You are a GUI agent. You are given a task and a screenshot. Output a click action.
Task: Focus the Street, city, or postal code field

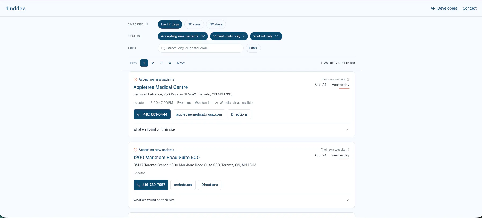(x=201, y=48)
